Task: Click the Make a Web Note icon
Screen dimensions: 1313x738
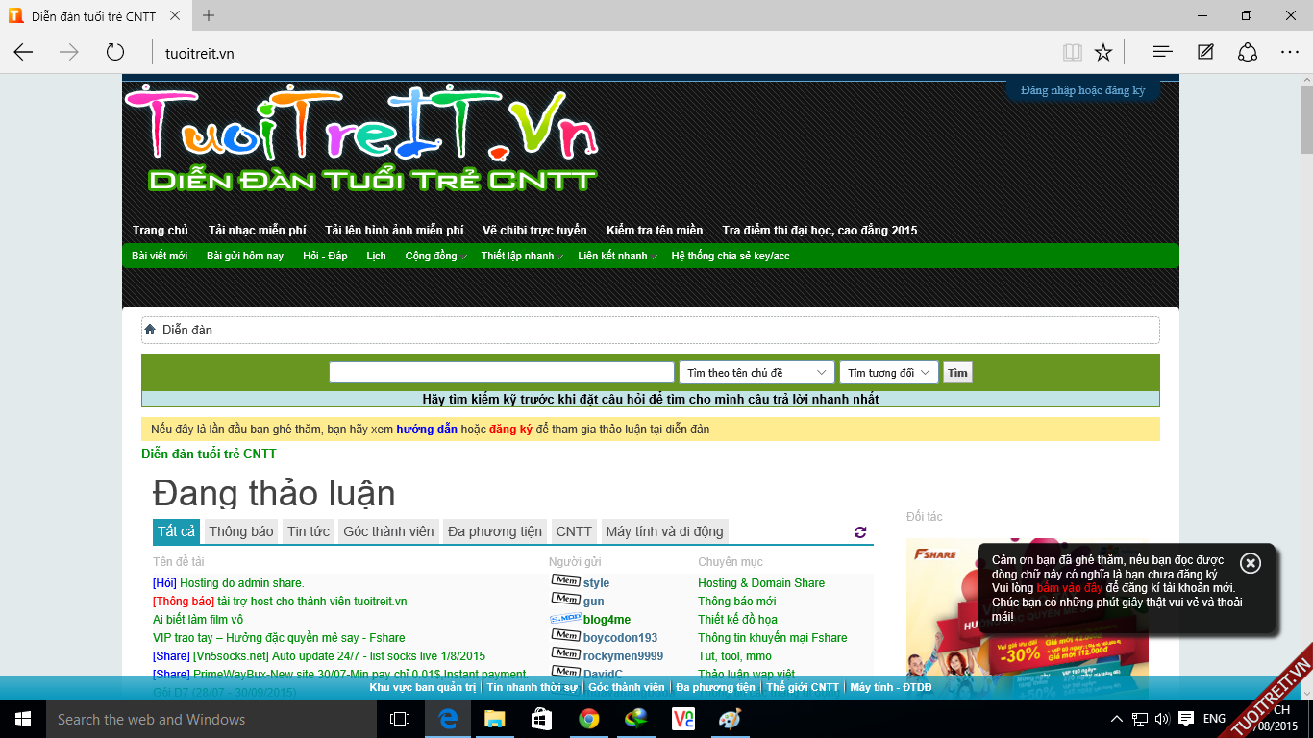Action: pos(1205,53)
